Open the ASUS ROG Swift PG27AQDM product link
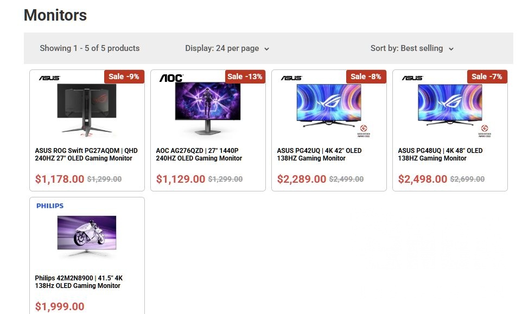This screenshot has height=314, width=522. (x=87, y=155)
